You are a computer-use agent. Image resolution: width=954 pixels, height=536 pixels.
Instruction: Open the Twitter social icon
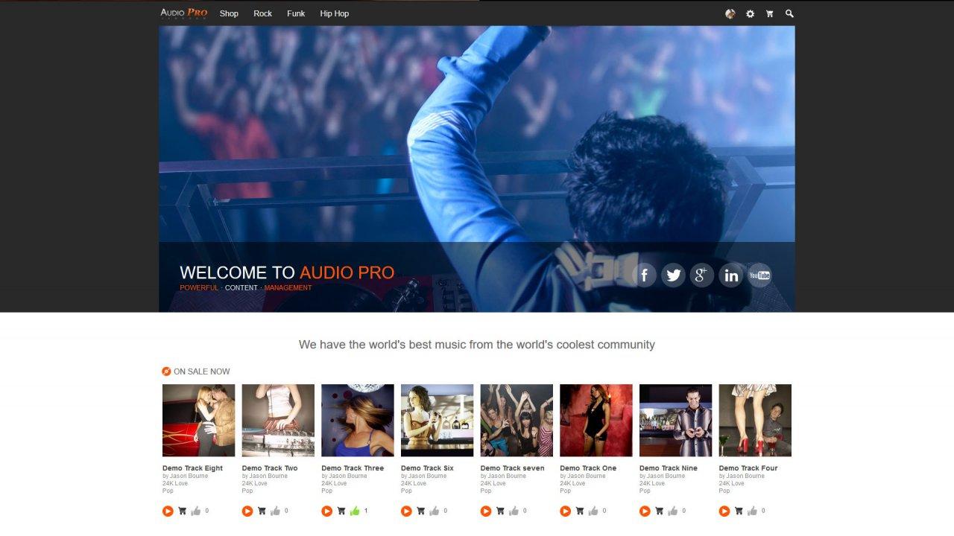pos(674,275)
